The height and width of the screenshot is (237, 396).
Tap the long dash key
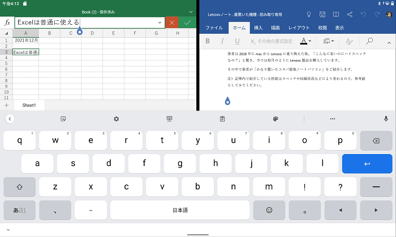point(376,187)
